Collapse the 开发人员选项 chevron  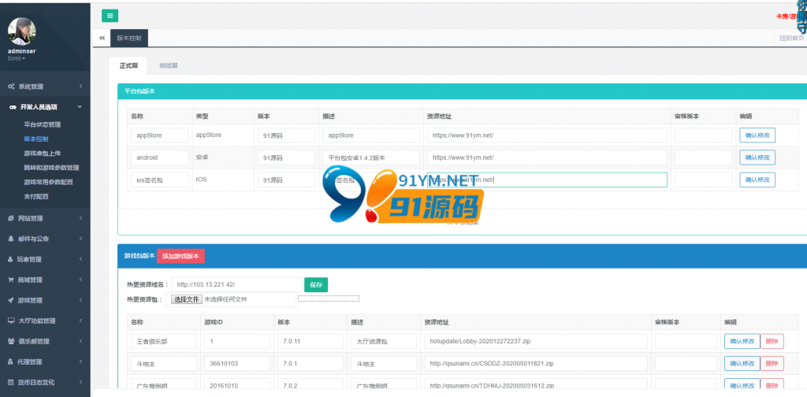(80, 107)
